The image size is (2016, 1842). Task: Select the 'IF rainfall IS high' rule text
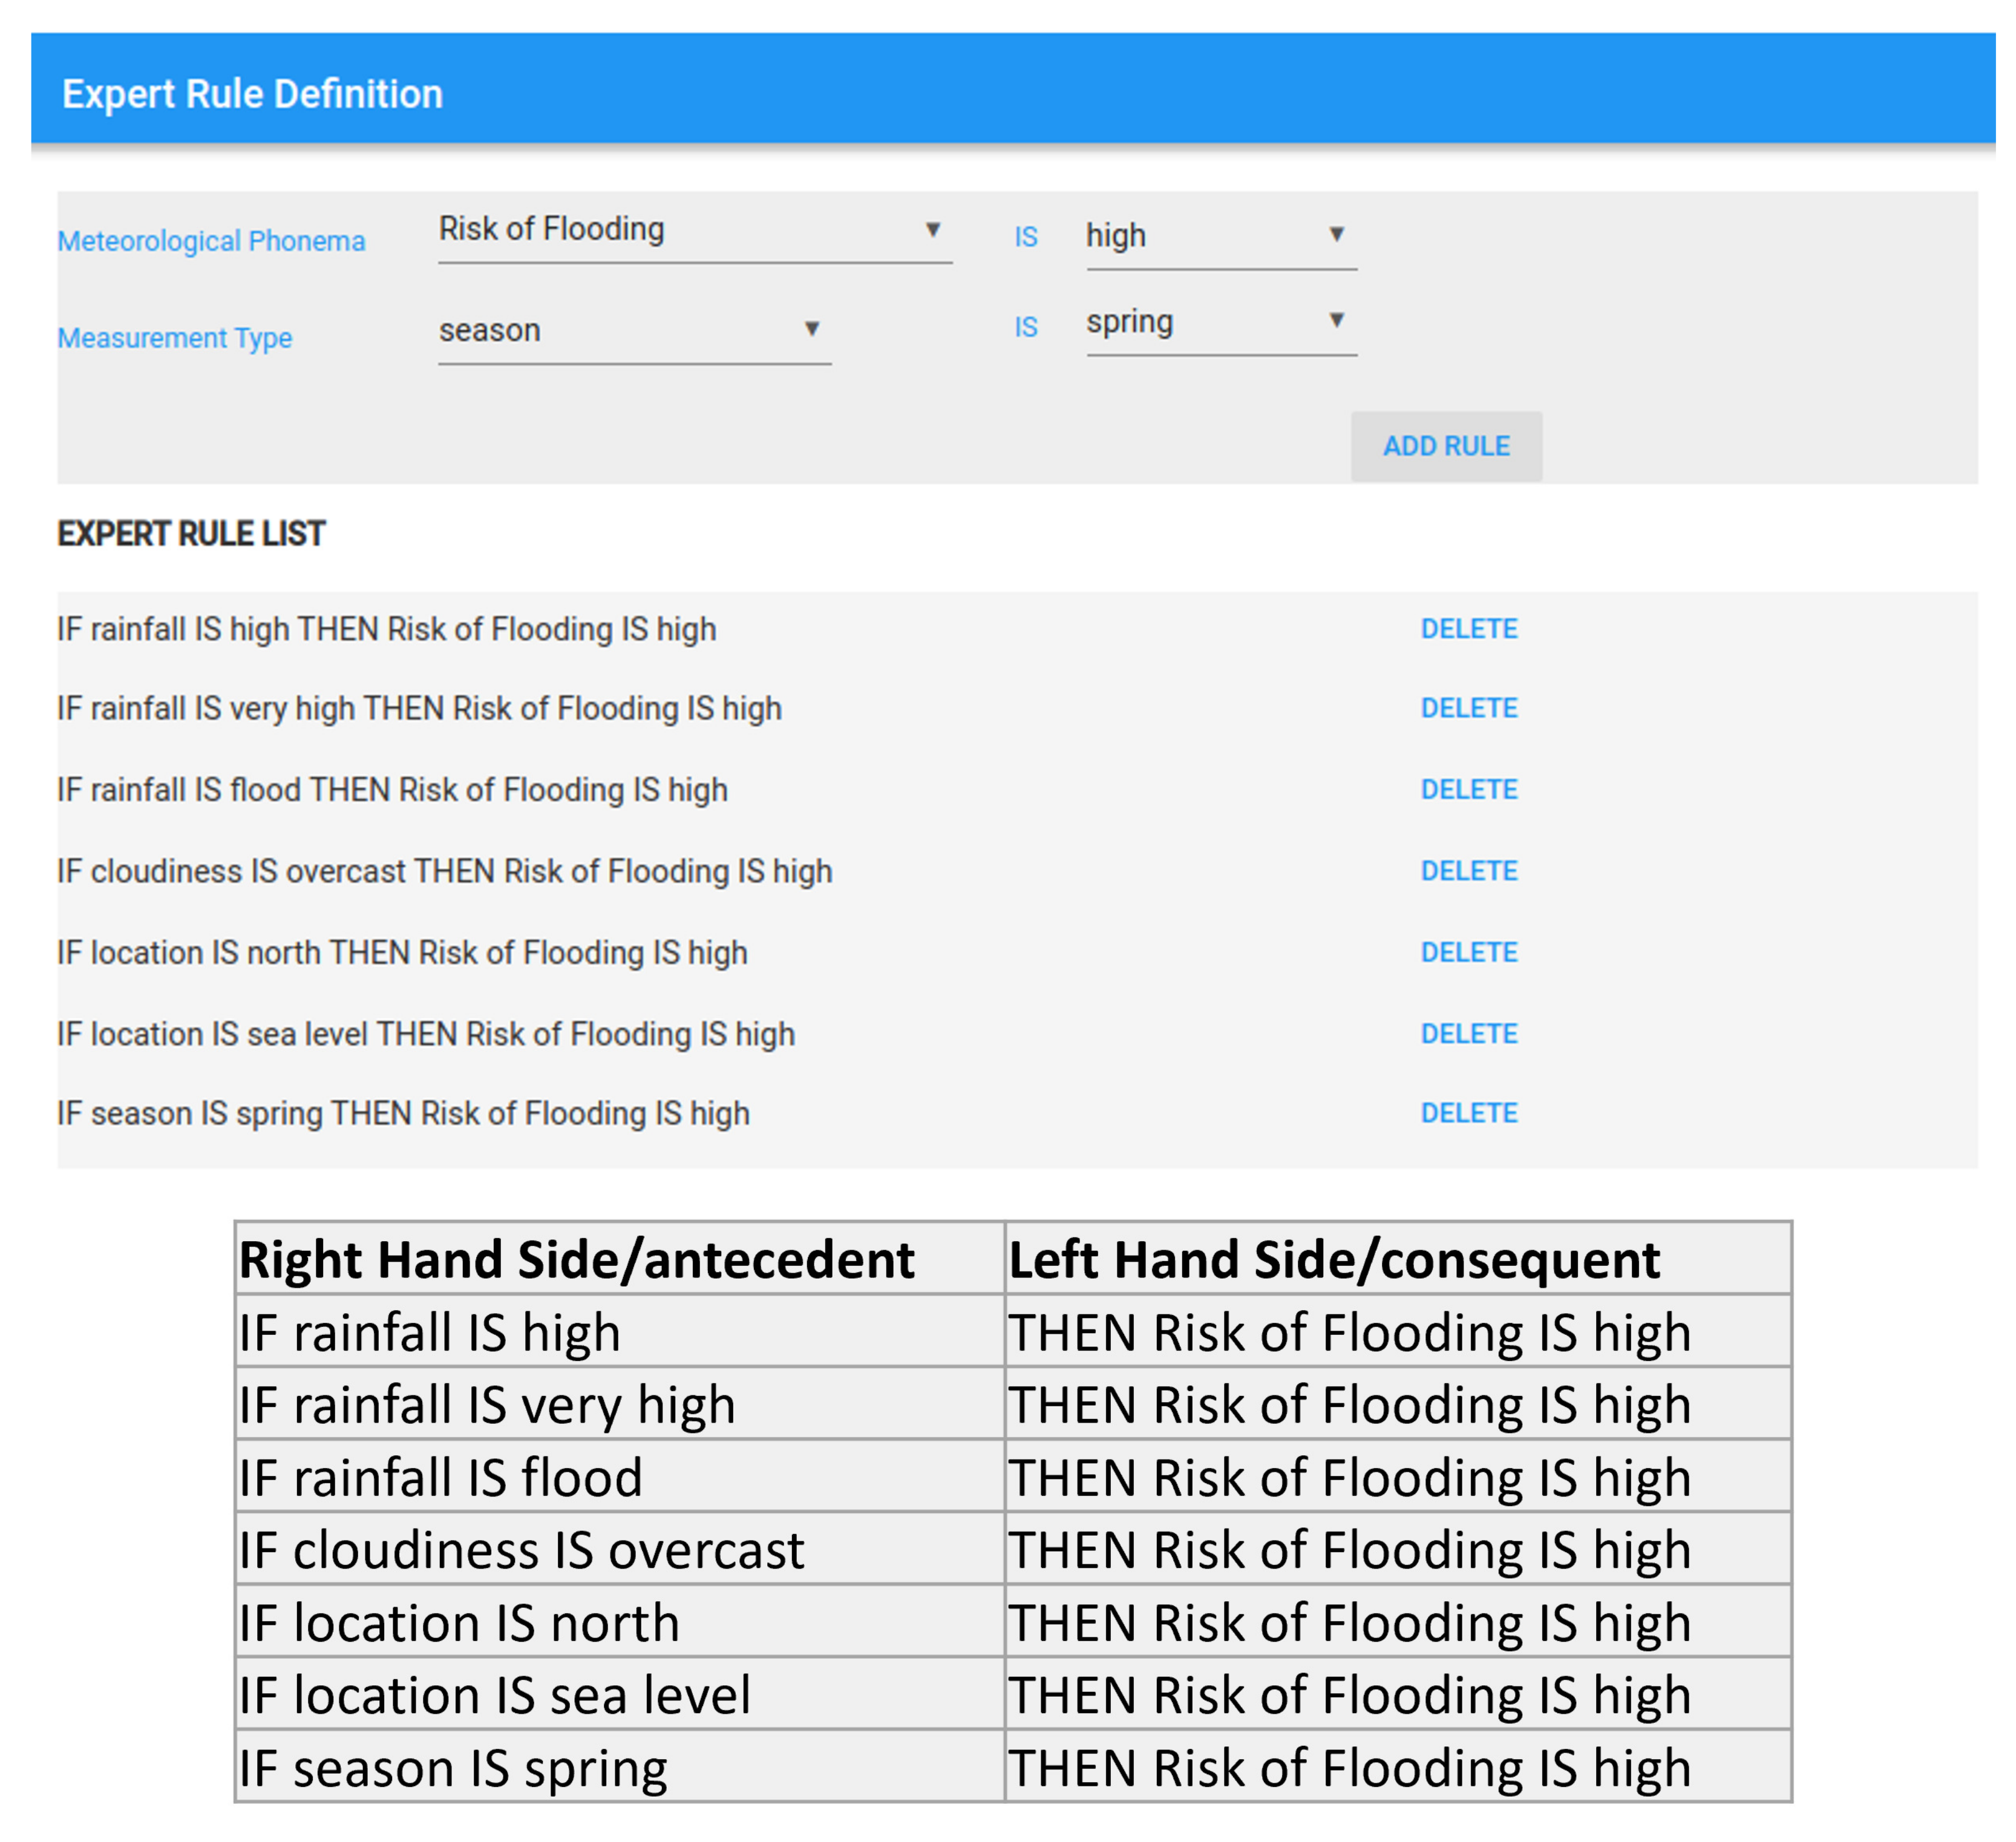point(386,629)
